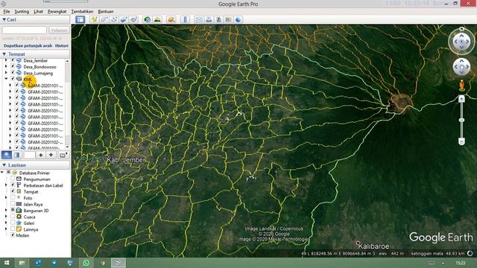Image resolution: width=477 pixels, height=268 pixels.
Task: Click the Look joystick compass control
Action: (461, 42)
